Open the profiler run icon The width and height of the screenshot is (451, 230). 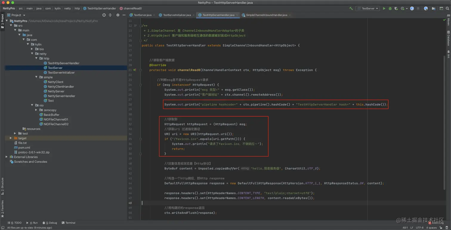(x=402, y=9)
